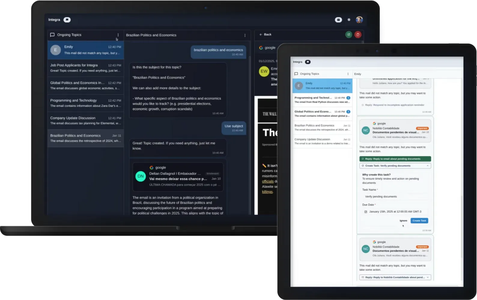
Task: Open Brazilian Politics and Economics chat options menu
Action: 245,35
